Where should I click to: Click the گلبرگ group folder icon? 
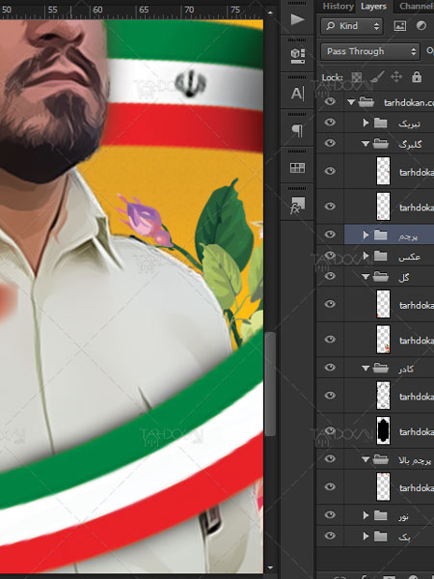click(381, 143)
